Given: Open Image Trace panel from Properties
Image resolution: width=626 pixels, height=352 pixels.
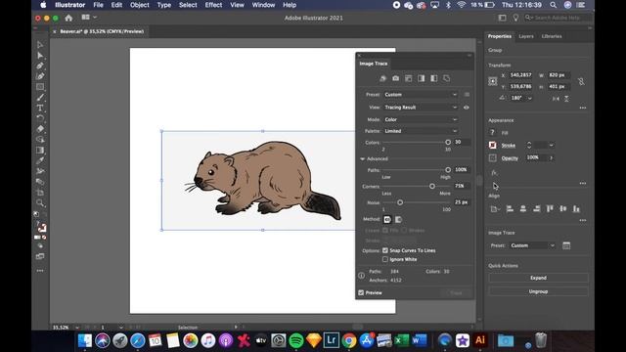Looking at the screenshot, I should [566, 245].
